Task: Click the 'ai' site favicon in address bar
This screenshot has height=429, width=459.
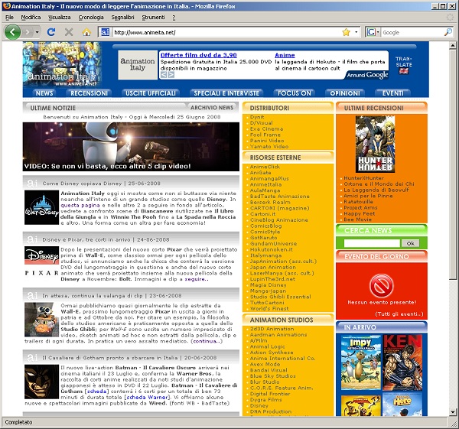Action: click(x=105, y=32)
